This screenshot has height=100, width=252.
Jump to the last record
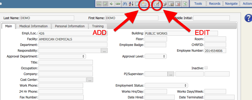(118, 4)
